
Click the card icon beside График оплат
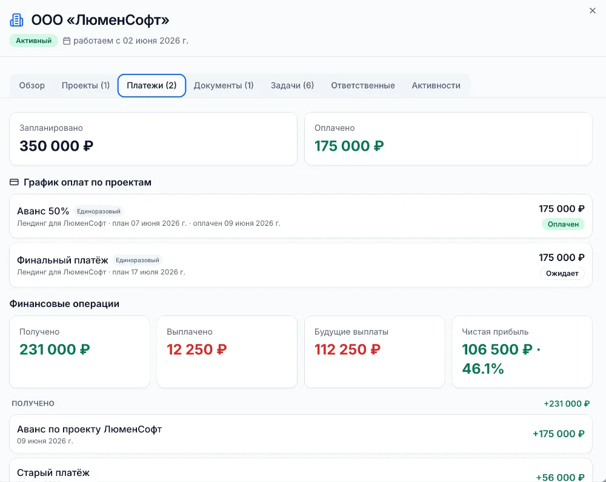coord(14,182)
